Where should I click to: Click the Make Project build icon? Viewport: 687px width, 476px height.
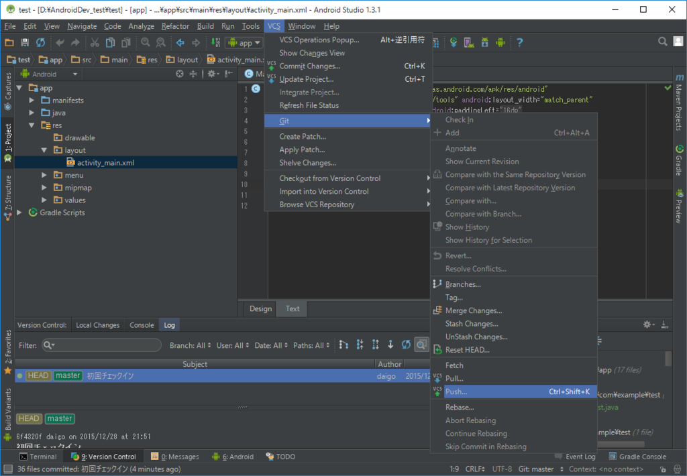[x=215, y=42]
